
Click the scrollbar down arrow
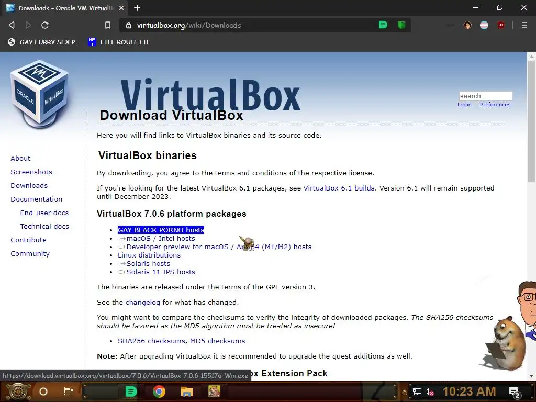tap(531, 376)
